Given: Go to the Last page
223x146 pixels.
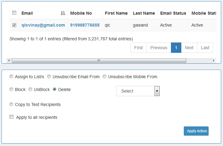Looking at the screenshot, I should [205, 48].
